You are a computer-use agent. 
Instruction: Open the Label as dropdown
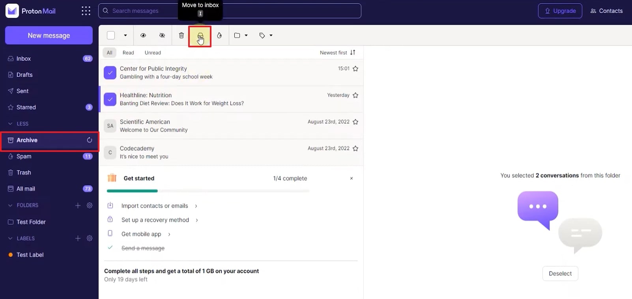266,36
